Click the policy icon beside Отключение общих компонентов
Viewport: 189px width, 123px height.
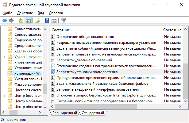pyautogui.click(x=53, y=37)
